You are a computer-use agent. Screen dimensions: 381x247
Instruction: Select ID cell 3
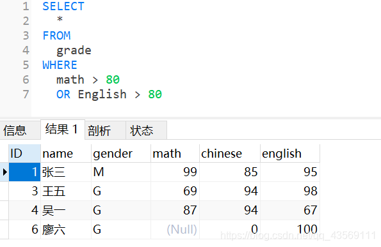[24, 191]
